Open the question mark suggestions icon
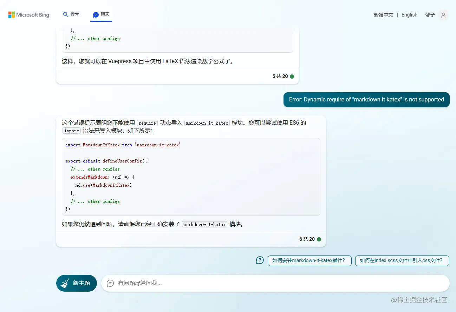 (260, 260)
